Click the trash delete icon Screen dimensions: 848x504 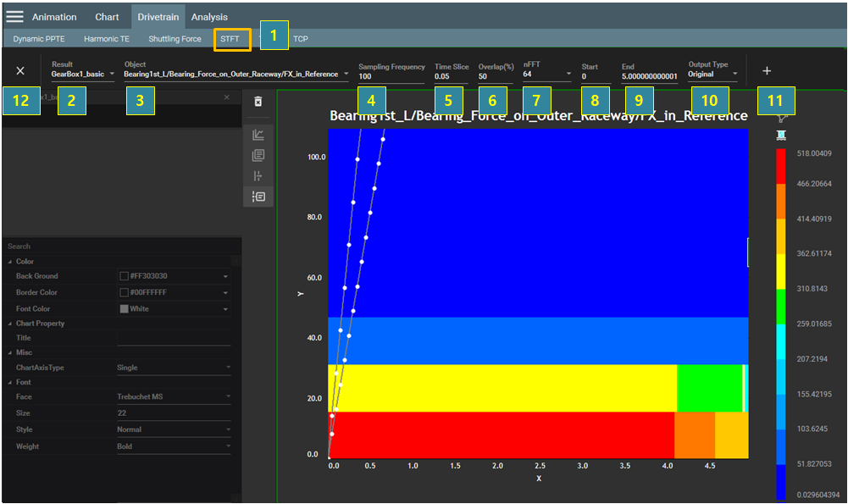258,101
